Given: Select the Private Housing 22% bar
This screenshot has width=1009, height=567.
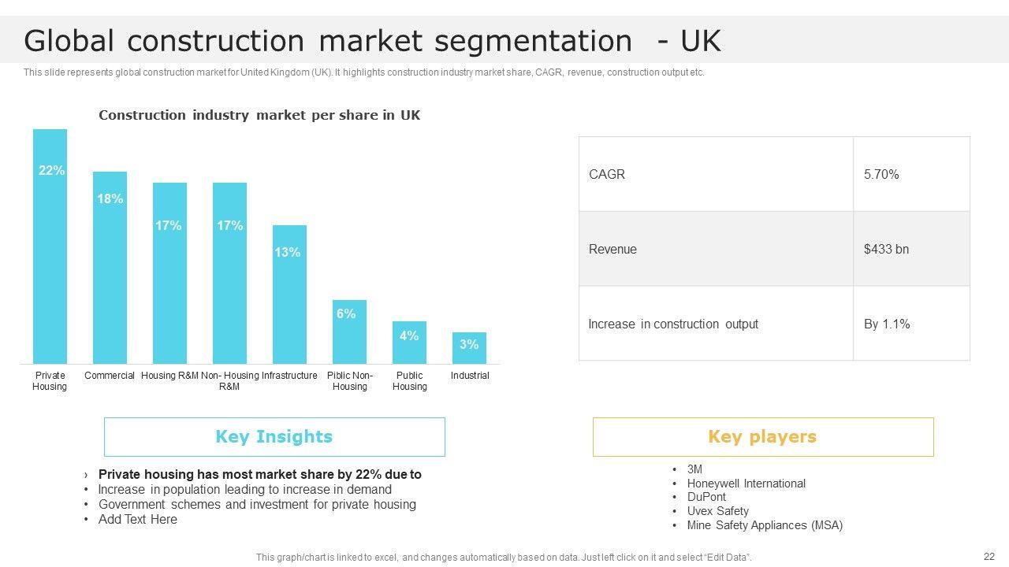Looking at the screenshot, I should [50, 246].
